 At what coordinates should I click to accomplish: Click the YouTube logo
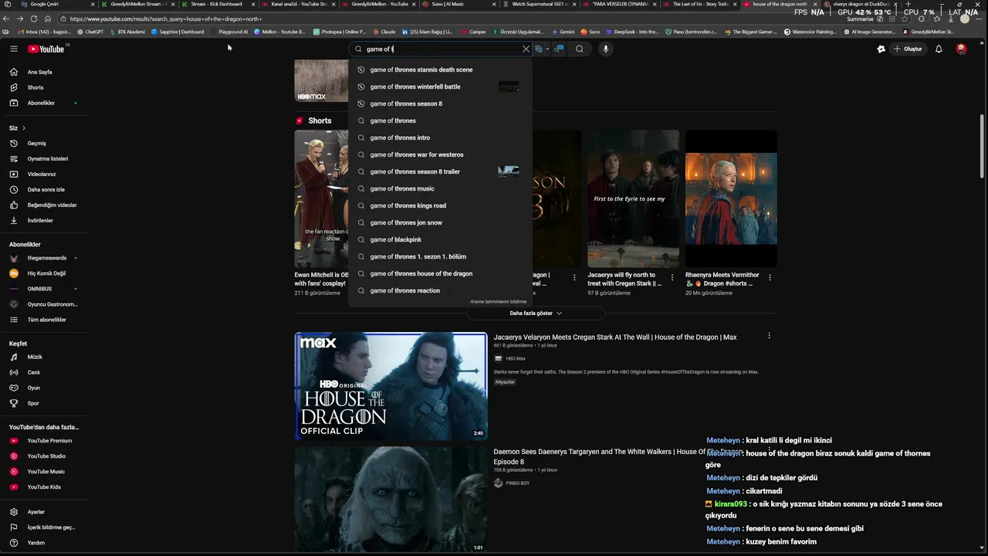[x=46, y=49]
